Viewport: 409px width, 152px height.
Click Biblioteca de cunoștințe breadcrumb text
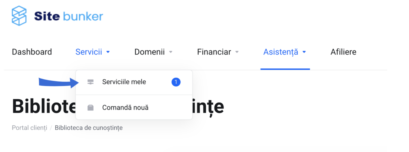89,128
